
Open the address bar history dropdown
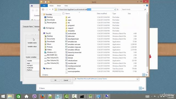[115, 10]
